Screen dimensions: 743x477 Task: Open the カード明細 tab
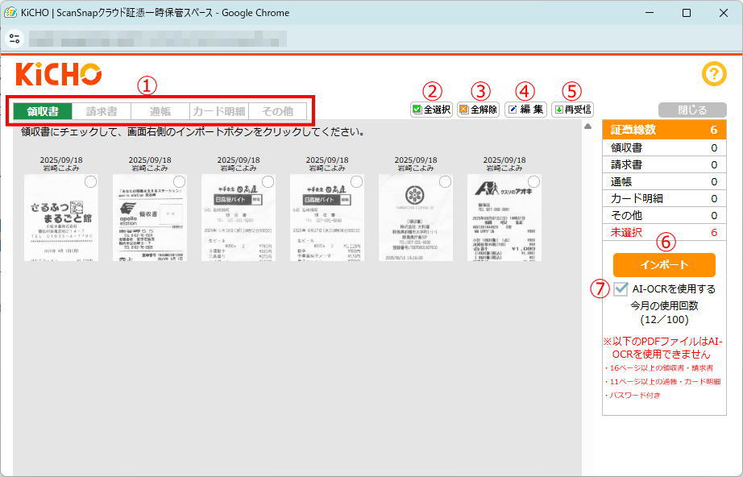[x=218, y=111]
